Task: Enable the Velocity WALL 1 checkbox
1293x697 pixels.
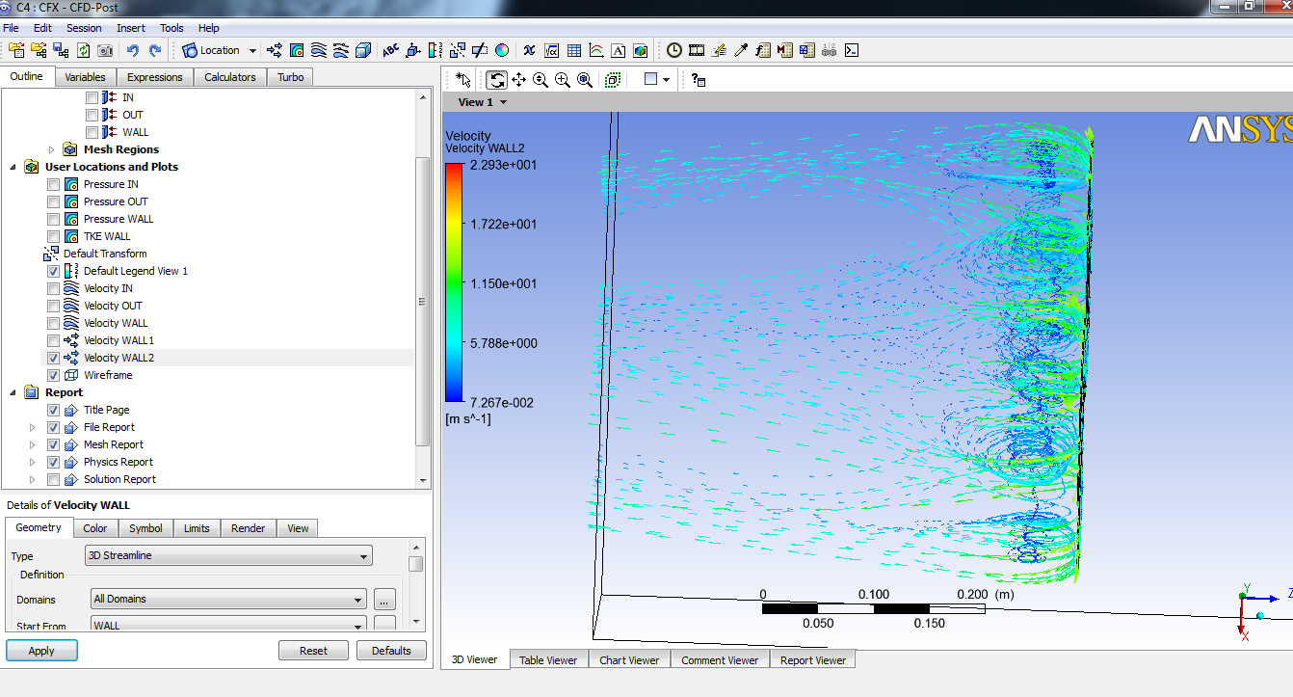Action: pyautogui.click(x=54, y=340)
